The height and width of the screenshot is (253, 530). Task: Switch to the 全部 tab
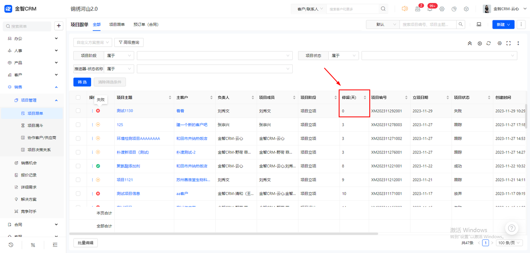[96, 24]
